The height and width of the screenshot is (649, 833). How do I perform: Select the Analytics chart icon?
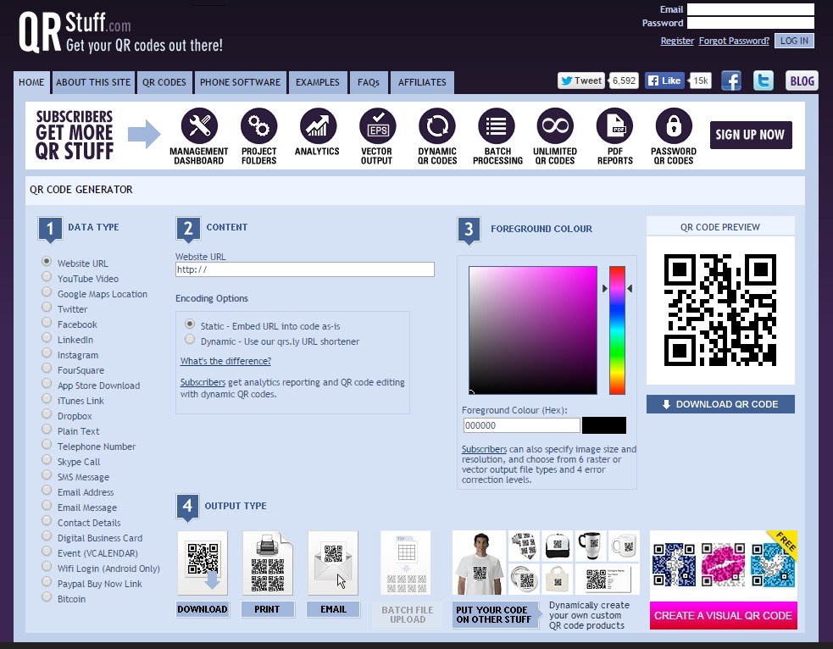317,126
